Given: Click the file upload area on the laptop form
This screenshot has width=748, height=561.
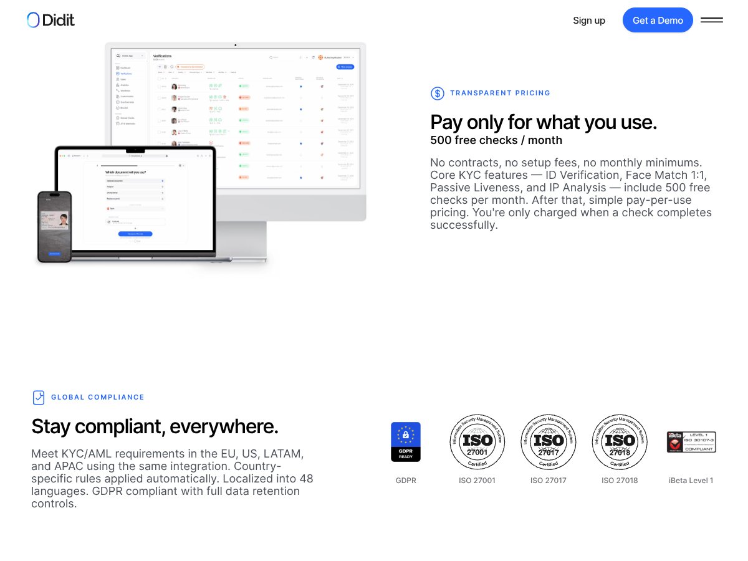Looking at the screenshot, I should coord(135,222).
